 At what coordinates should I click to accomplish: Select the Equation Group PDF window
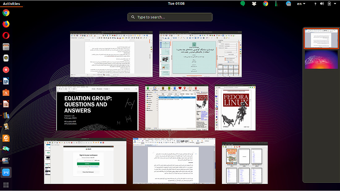click(x=97, y=108)
